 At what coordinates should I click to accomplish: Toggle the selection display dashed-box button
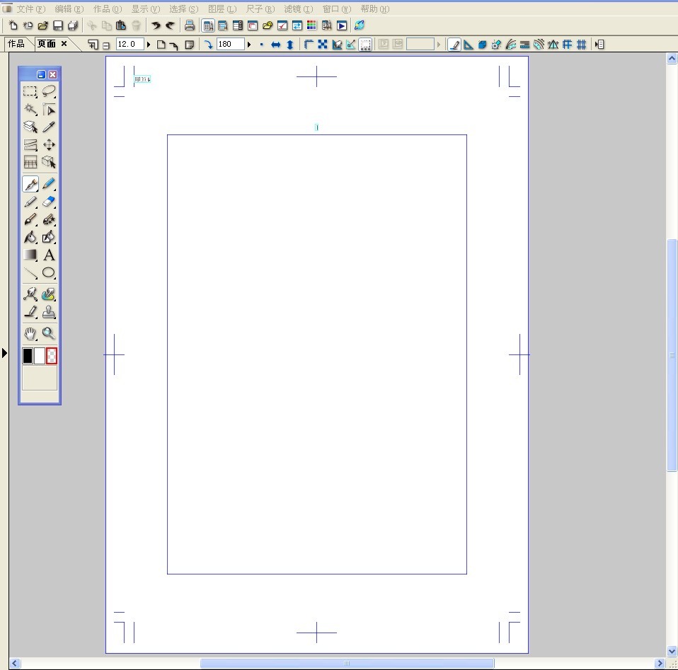(365, 45)
